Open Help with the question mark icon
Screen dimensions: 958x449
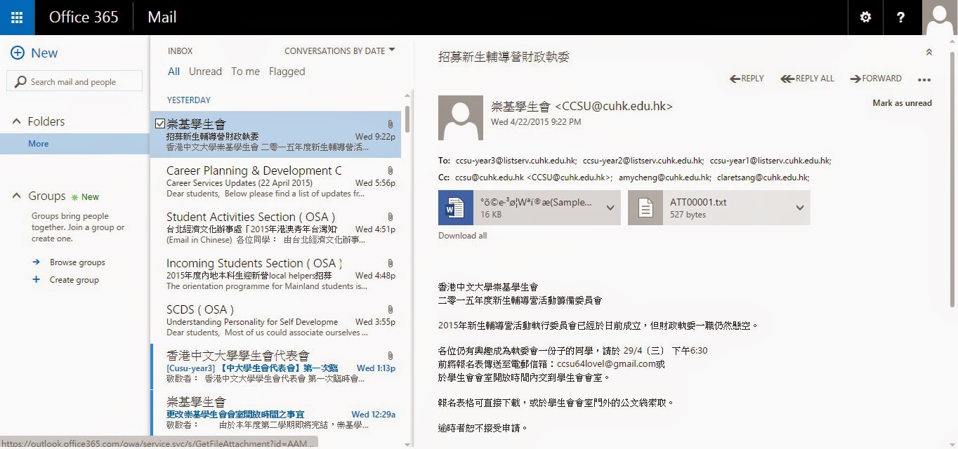click(x=901, y=17)
